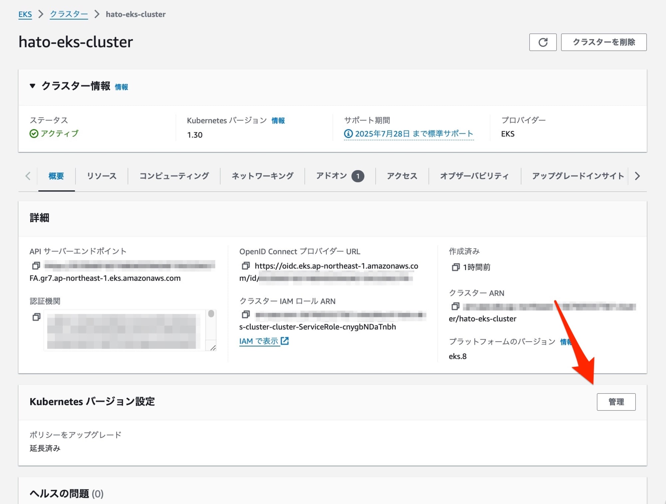Click the info icon beside support period
The width and height of the screenshot is (666, 504).
[348, 134]
